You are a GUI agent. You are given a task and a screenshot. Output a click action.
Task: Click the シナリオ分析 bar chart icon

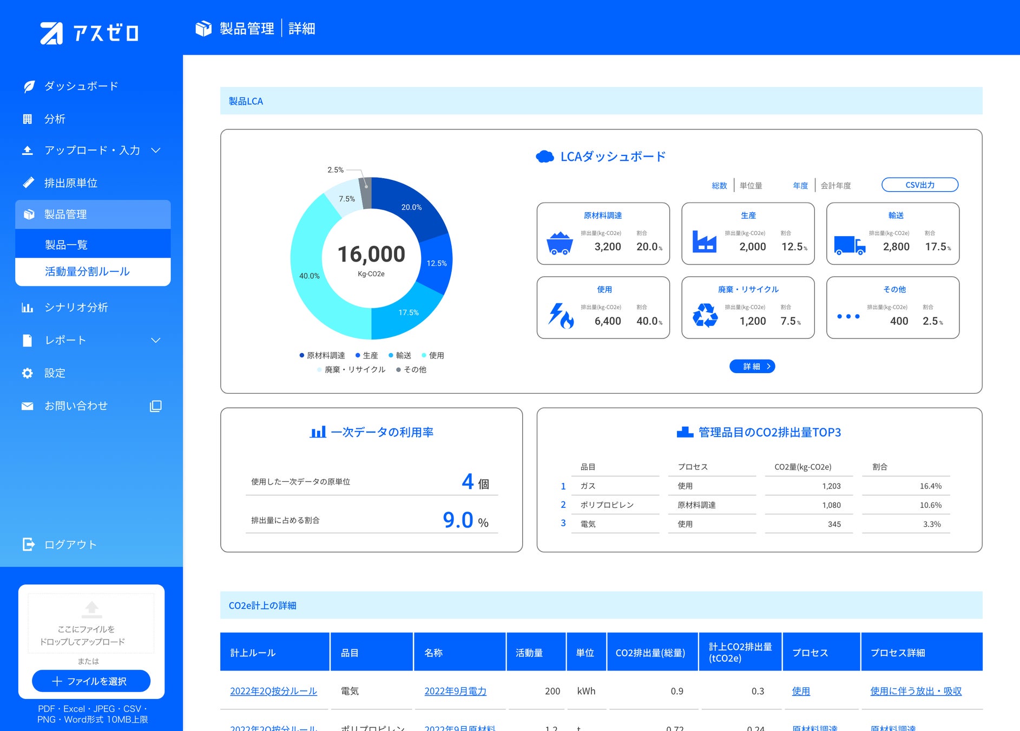28,308
